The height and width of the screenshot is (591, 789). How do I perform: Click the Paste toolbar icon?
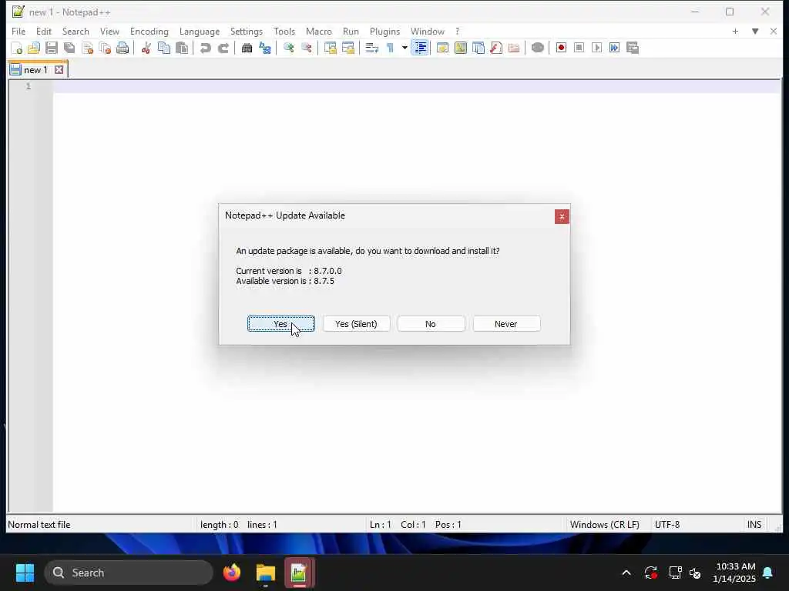point(182,48)
